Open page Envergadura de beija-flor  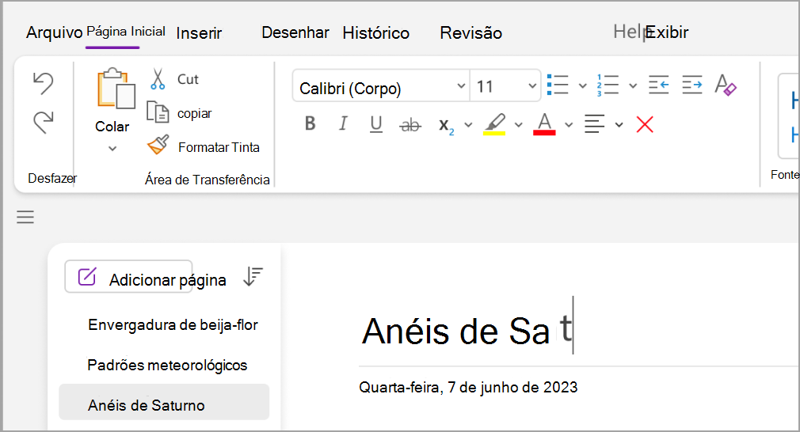[173, 325]
